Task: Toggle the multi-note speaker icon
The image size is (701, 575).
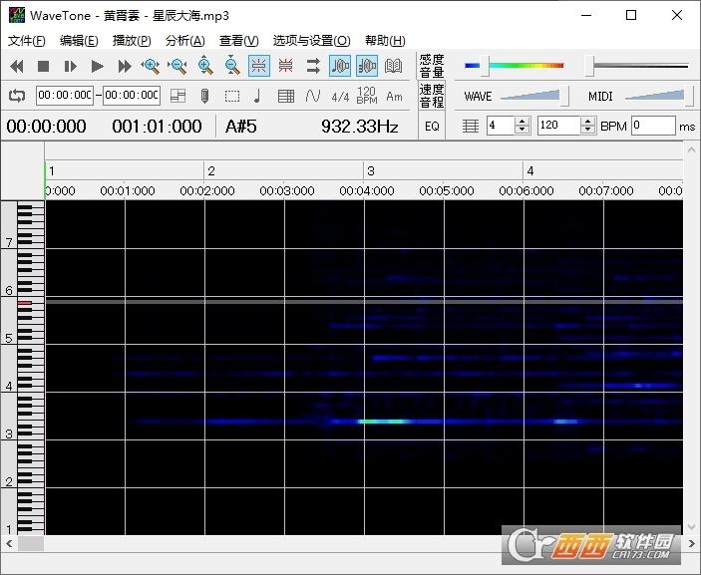Action: click(x=367, y=66)
